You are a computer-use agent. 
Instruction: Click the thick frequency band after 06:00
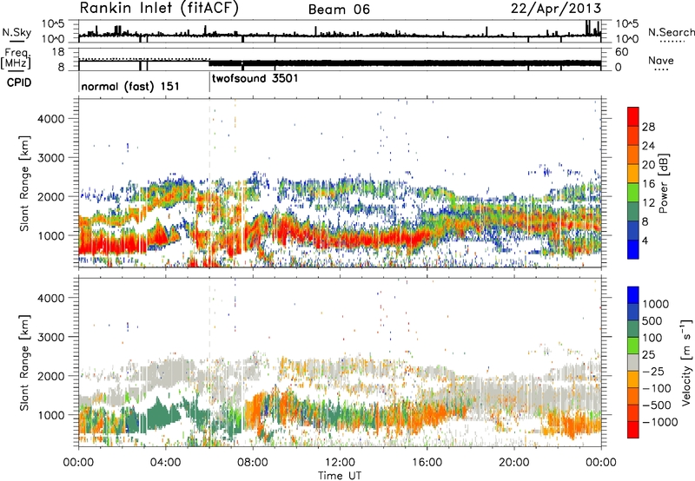pos(405,63)
